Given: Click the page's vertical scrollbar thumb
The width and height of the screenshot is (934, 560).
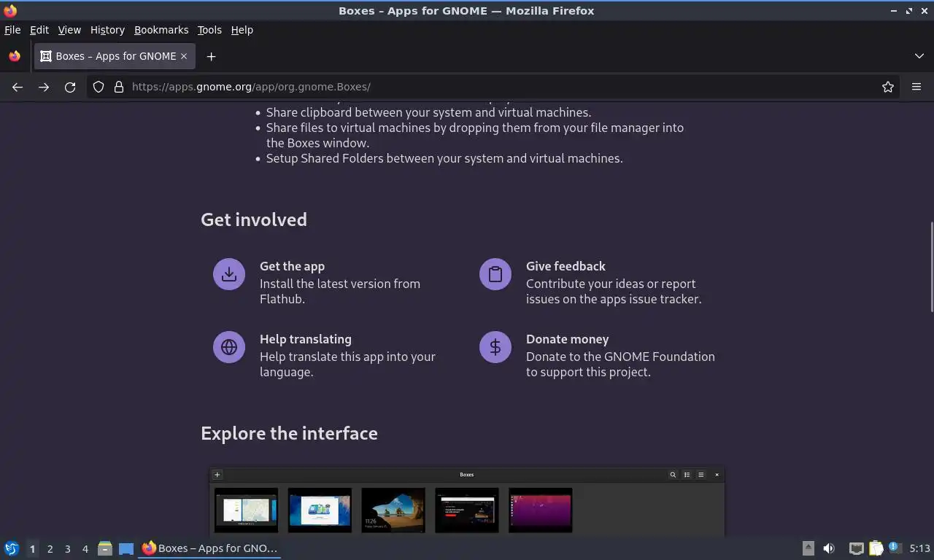Looking at the screenshot, I should pos(930,267).
